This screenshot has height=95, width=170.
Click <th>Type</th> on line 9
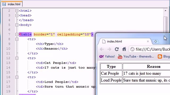pyautogui.click(x=50, y=44)
